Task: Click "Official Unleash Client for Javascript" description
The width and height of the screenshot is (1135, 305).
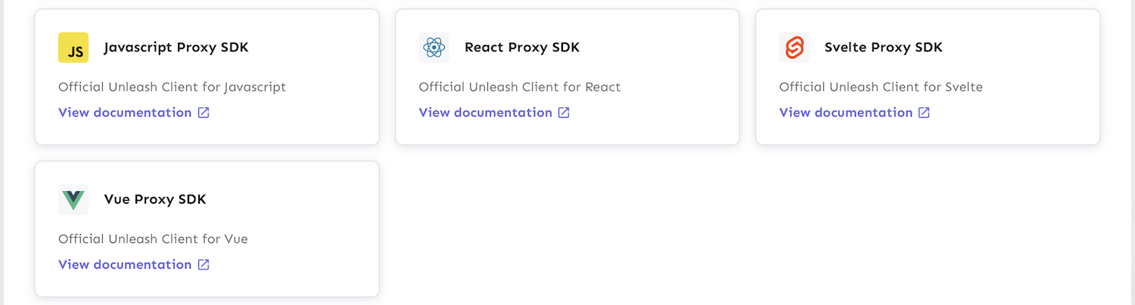Action: point(172,87)
